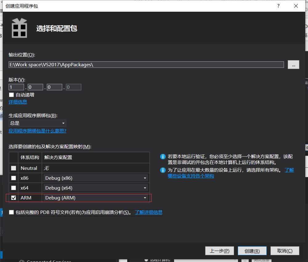308x262 pixels.
Task: Click the 输出位置 path input field
Action: click(146, 65)
